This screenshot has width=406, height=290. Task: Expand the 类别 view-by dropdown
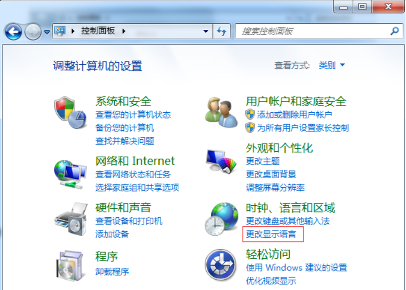click(x=332, y=65)
